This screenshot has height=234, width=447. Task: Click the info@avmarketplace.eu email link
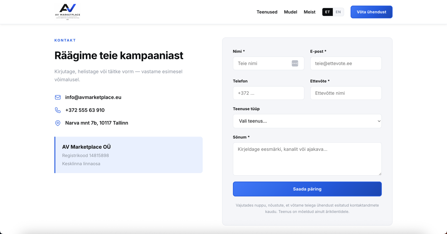pyautogui.click(x=93, y=97)
